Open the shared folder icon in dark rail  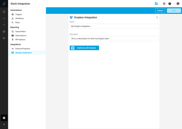coord(4,38)
